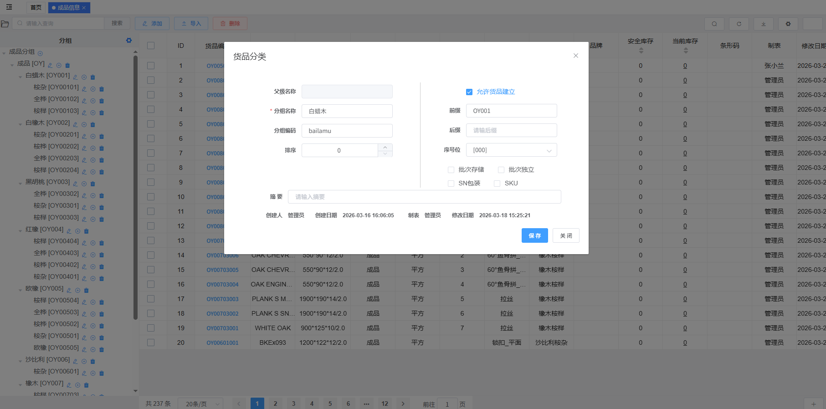Click the group panel gear icon
Viewport: 826px width, 409px height.
(x=129, y=41)
